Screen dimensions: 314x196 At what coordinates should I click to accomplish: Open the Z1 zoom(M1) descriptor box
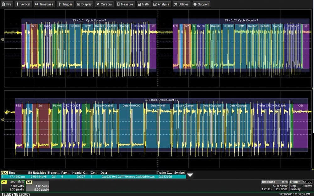(x=13, y=186)
